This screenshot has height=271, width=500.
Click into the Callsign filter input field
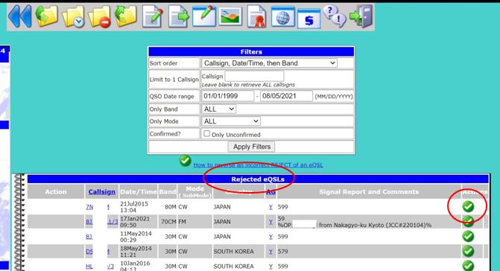(254, 76)
